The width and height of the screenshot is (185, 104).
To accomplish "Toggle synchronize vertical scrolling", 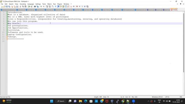I will (x=47, y=6).
